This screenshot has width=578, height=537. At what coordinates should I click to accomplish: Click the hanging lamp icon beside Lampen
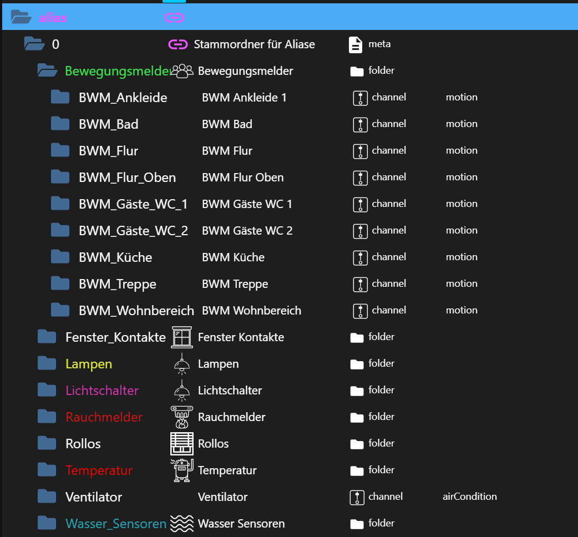pyautogui.click(x=181, y=363)
